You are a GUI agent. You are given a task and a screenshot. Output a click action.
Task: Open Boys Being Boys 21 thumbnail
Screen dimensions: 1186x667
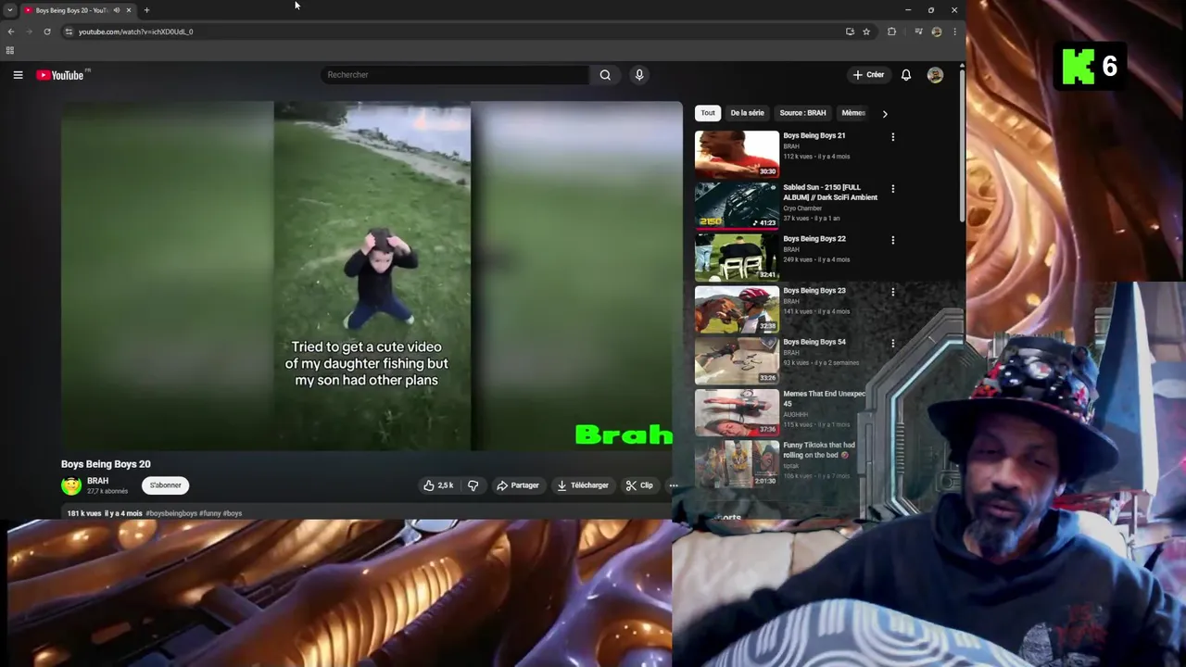738,154
